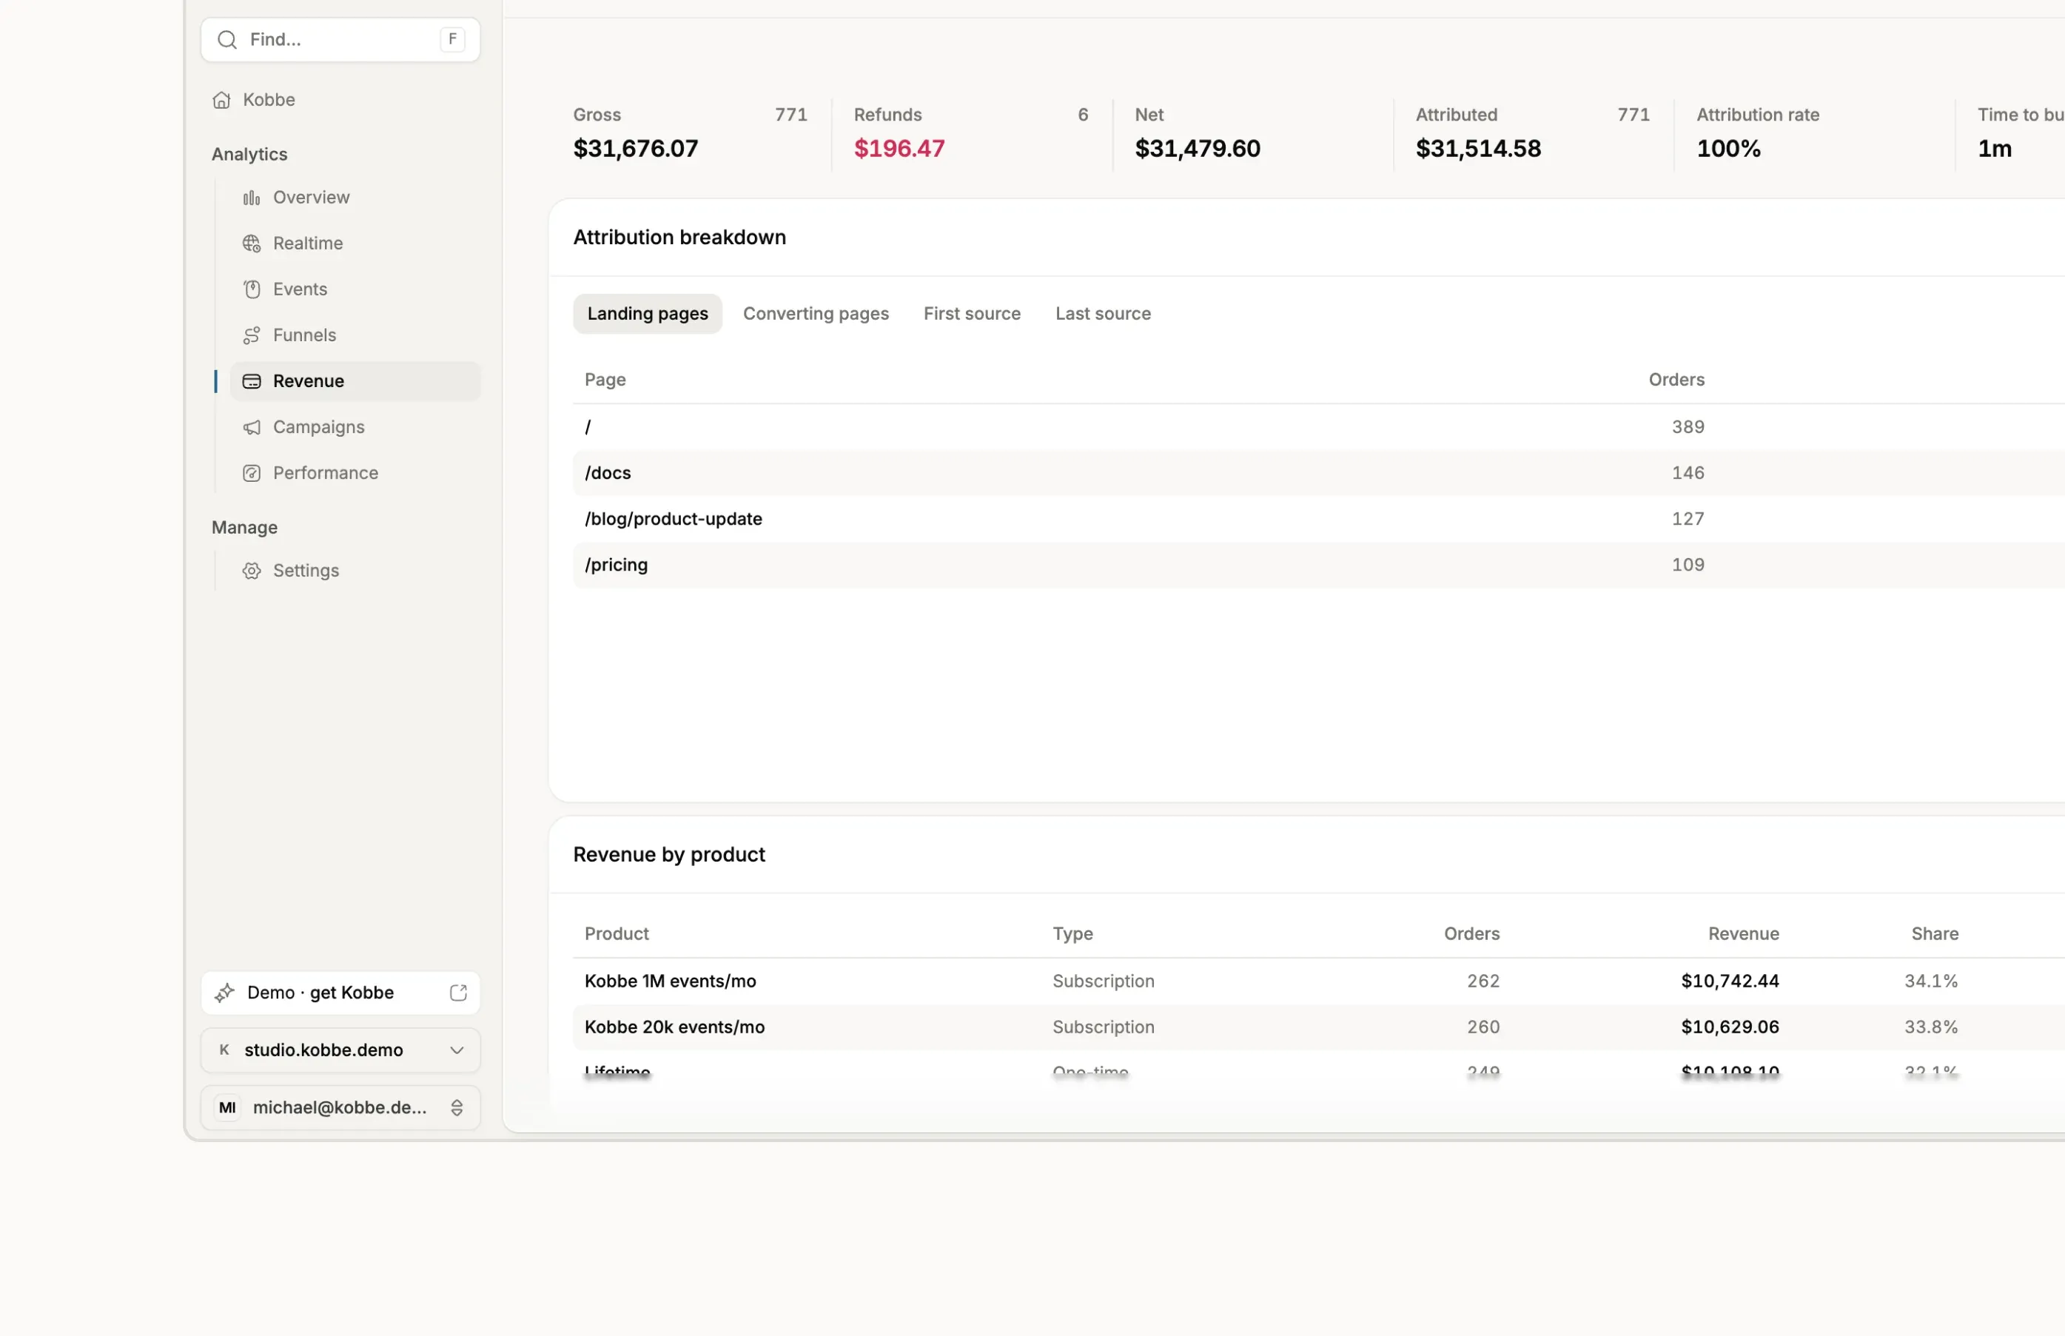Click the Kobbe 20k events/mo product
Screen dimensions: 2065x1336
(x=675, y=1027)
